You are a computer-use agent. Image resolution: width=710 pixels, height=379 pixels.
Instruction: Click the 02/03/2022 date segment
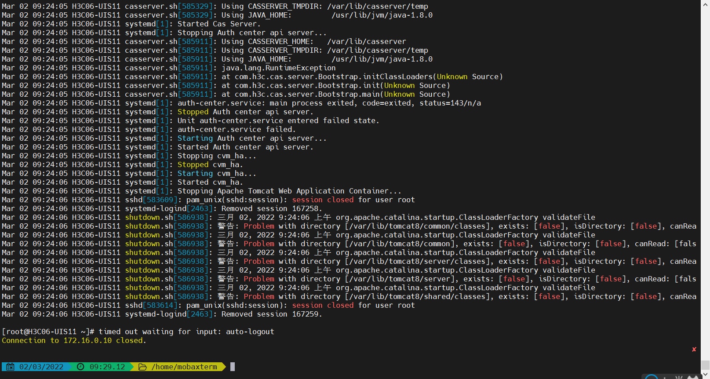41,367
